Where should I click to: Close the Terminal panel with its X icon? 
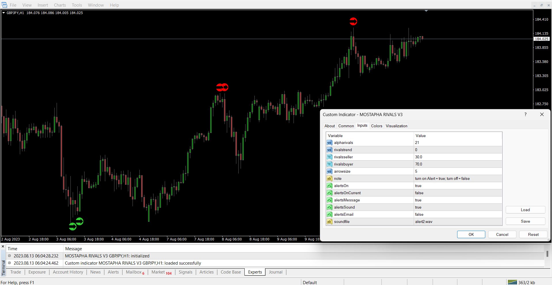tap(3, 247)
